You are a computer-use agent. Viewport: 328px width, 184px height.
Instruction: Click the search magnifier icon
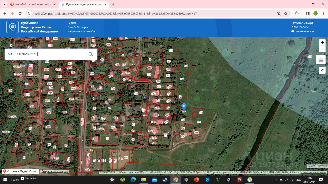90,54
